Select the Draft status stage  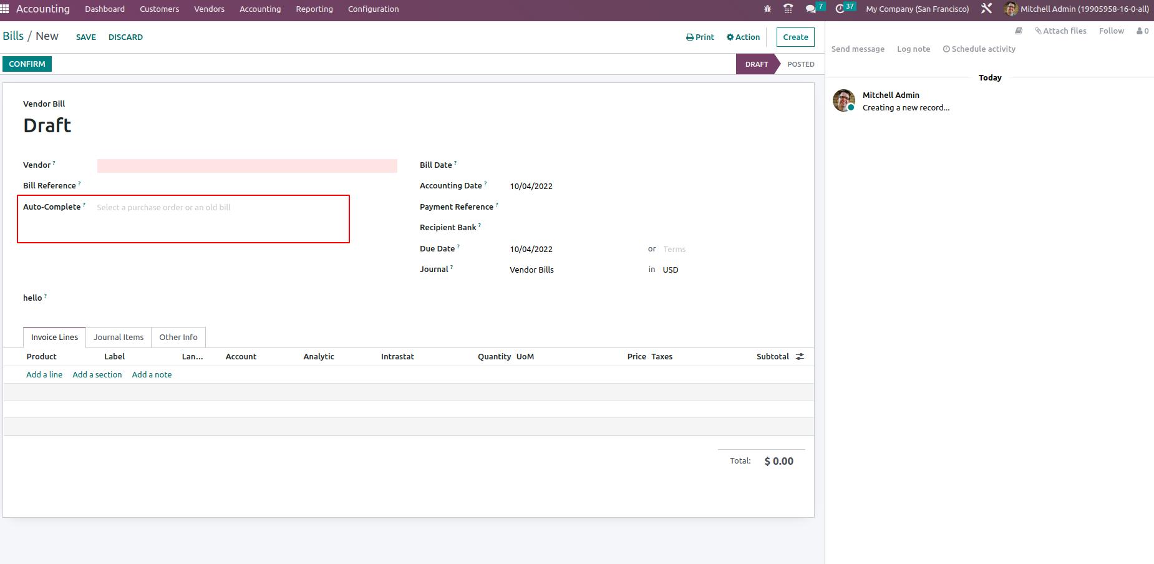click(756, 64)
